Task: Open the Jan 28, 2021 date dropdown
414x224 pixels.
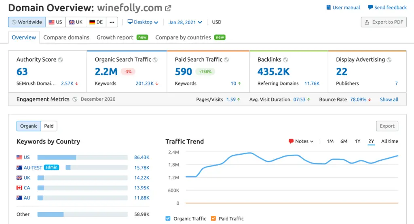Action: 185,22
